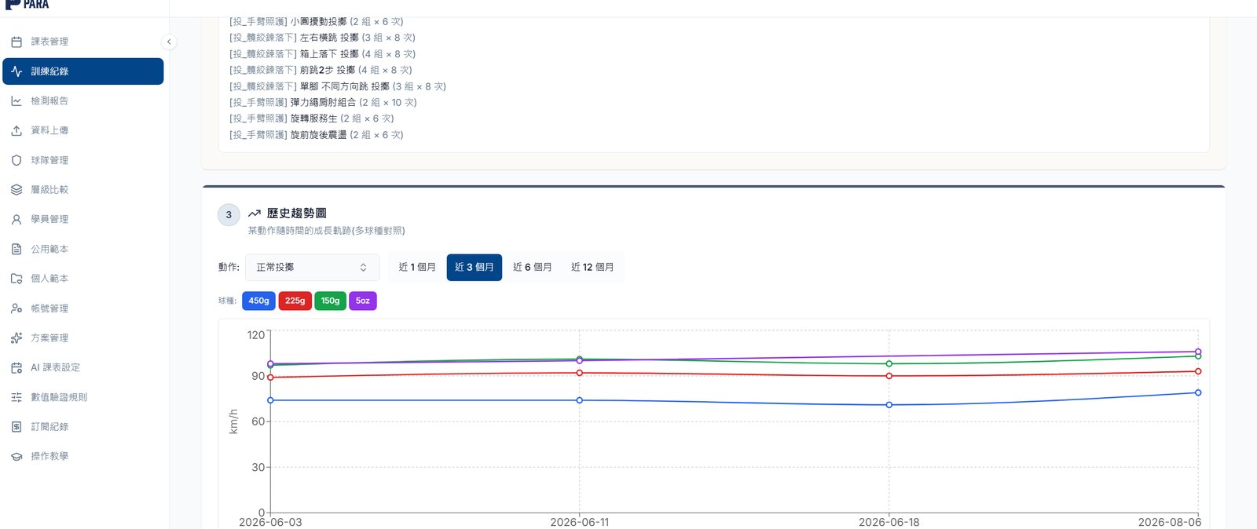This screenshot has width=1257, height=529.
Task: Click the 旋轉服務生 exercise row
Action: pos(312,119)
